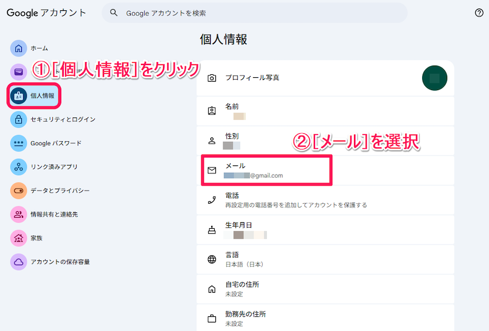Click the セキュリティとログイン lock icon

(19, 119)
